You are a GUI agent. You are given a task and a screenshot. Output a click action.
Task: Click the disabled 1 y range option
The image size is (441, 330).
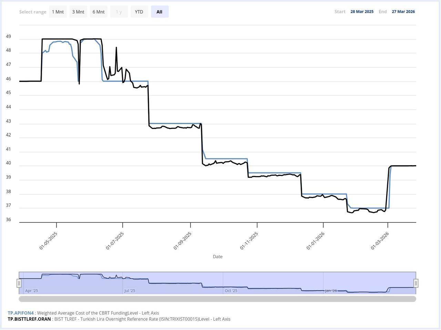point(119,11)
